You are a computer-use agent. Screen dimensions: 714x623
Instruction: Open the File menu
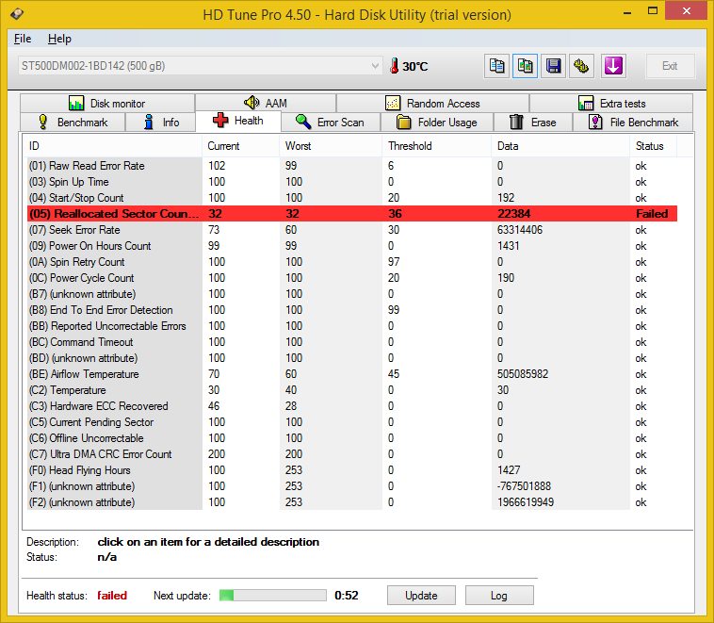click(x=23, y=39)
